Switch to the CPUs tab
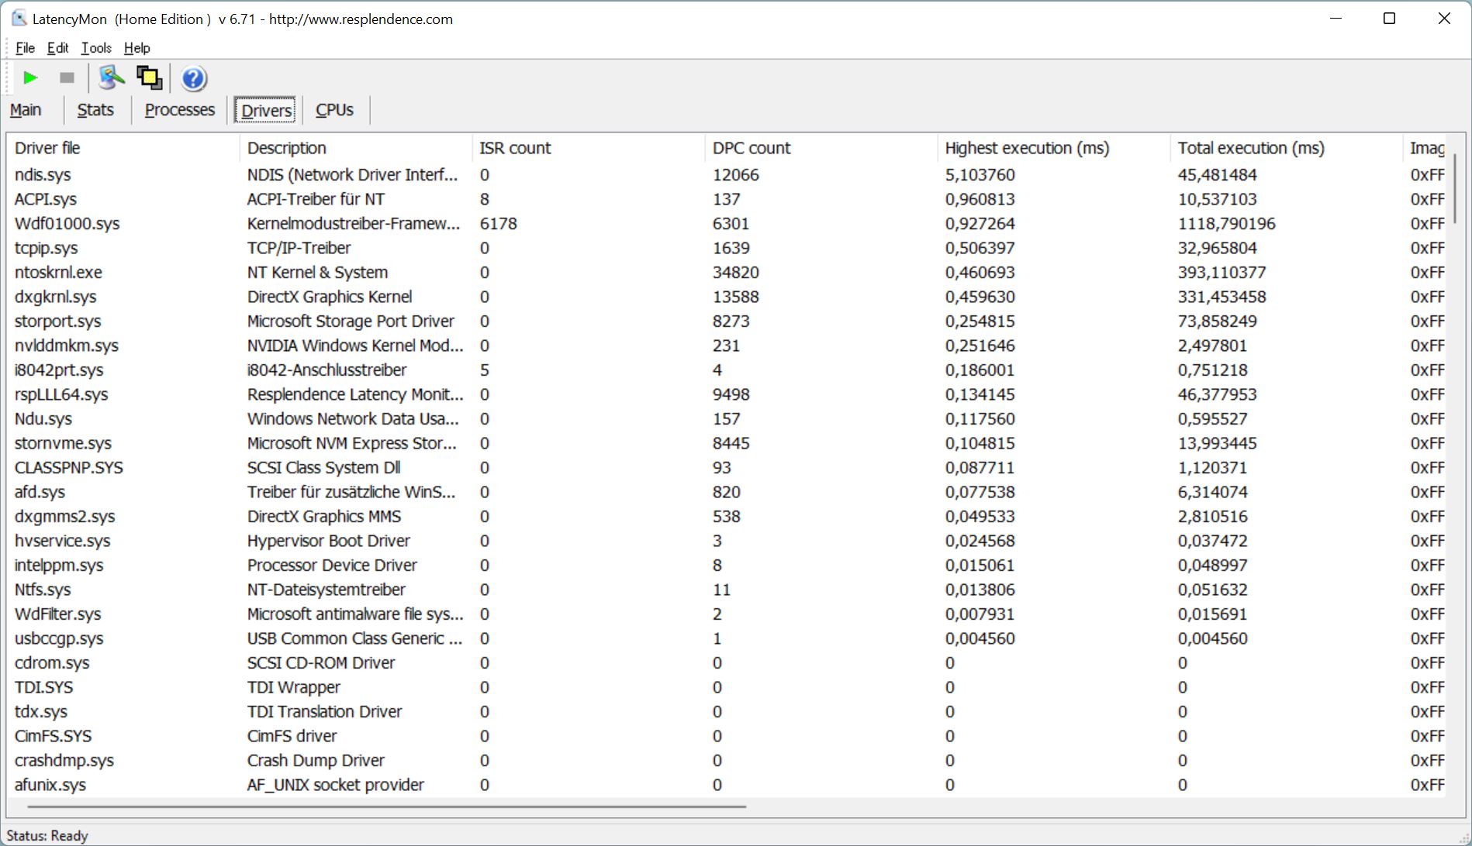The width and height of the screenshot is (1472, 846). point(334,110)
